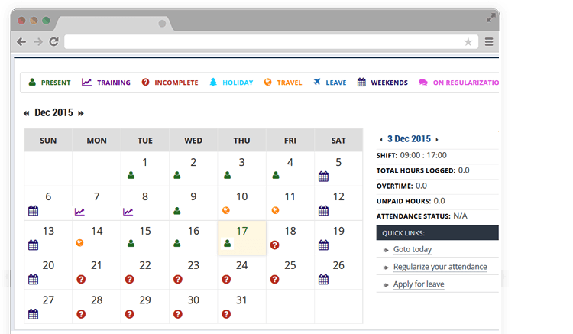Viewport: 573px width, 334px height.
Task: Go to next day after 3 Dec 2015
Action: (x=437, y=140)
